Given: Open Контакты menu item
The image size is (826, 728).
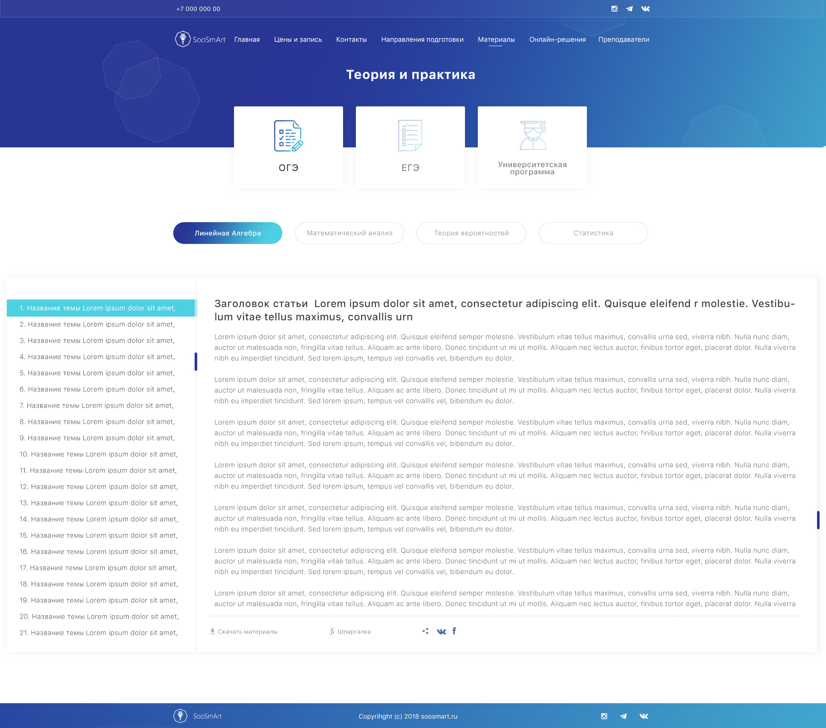Looking at the screenshot, I should tap(351, 39).
